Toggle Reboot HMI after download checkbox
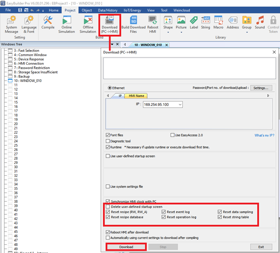The height and width of the screenshot is (253, 280). click(108, 232)
